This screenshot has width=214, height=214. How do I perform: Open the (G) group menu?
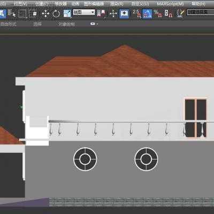(3, 4)
